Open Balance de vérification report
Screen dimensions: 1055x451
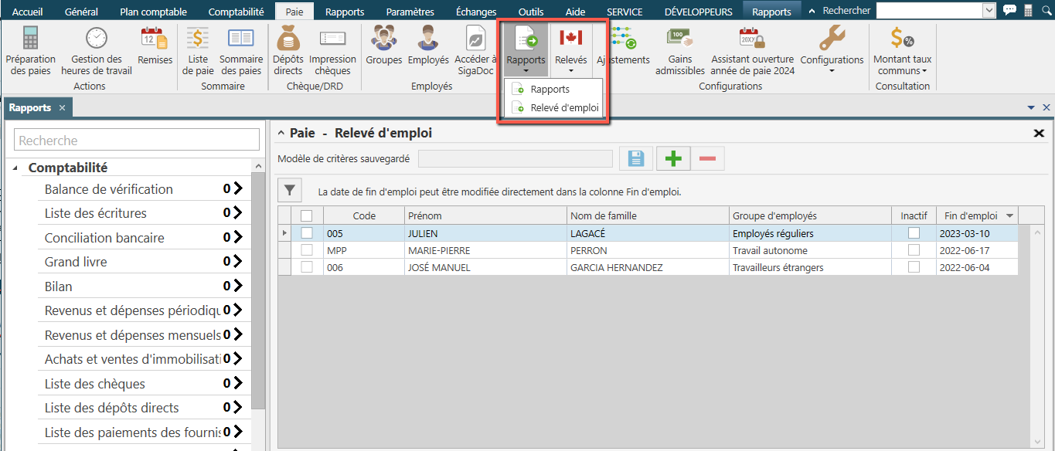pyautogui.click(x=144, y=189)
